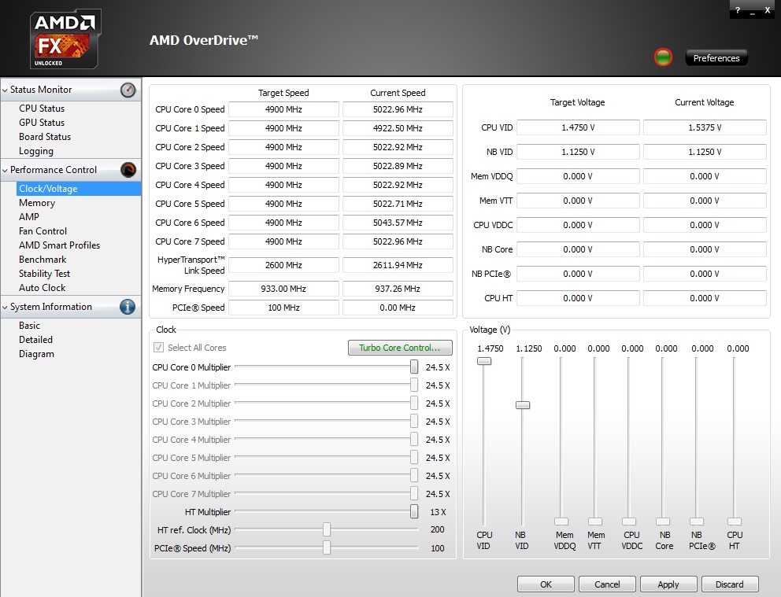Open Basic system information

click(x=29, y=326)
